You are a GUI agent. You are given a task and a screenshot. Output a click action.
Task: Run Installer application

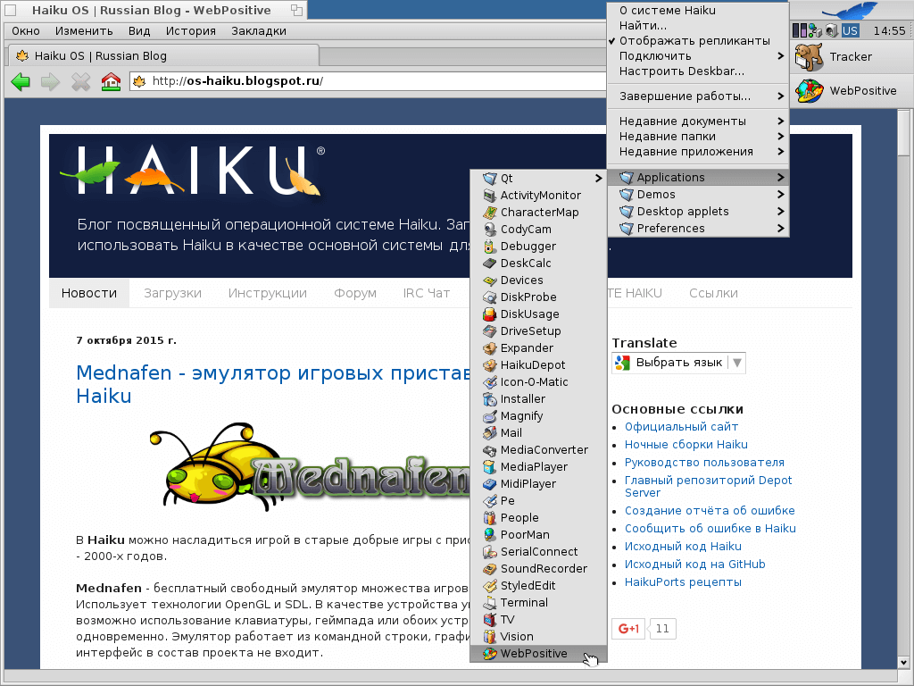(x=538, y=399)
